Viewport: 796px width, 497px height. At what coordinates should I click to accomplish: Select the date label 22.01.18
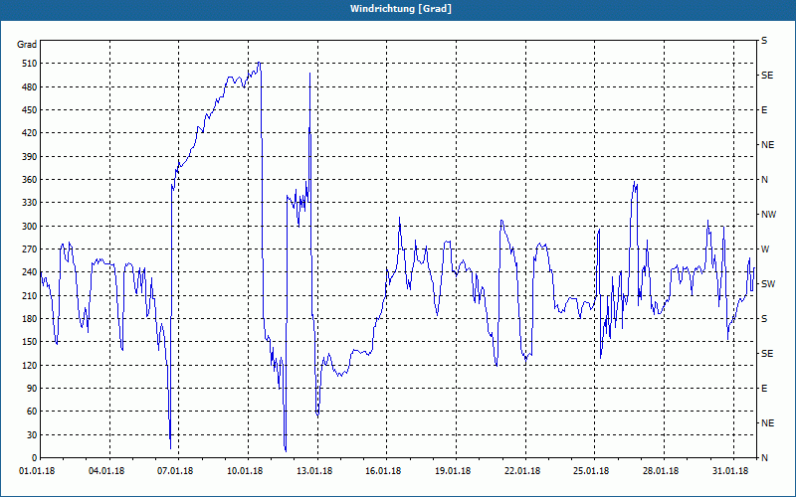tap(522, 471)
